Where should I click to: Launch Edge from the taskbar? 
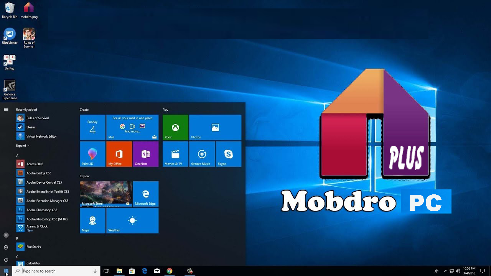click(145, 271)
